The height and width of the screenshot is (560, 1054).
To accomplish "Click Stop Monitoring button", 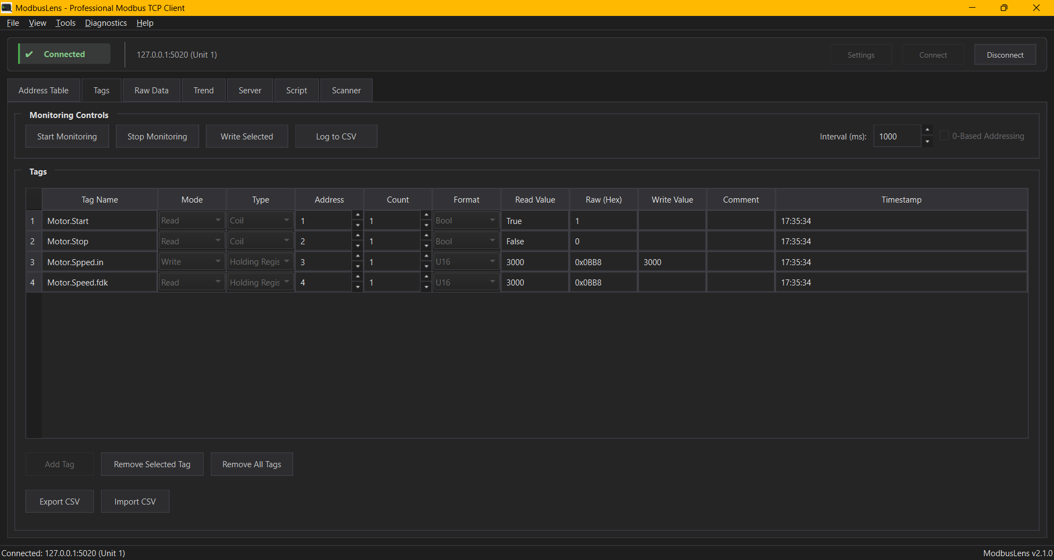I will (157, 136).
